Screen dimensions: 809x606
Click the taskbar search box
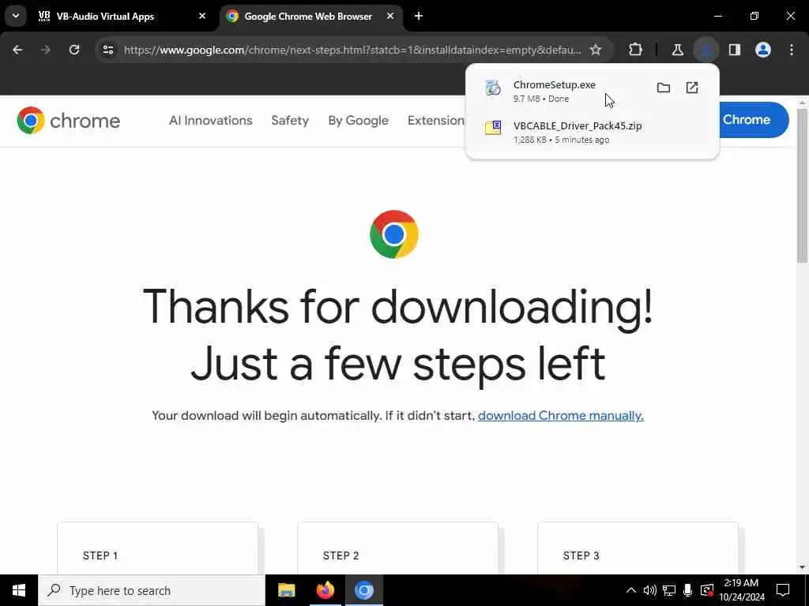click(x=152, y=590)
